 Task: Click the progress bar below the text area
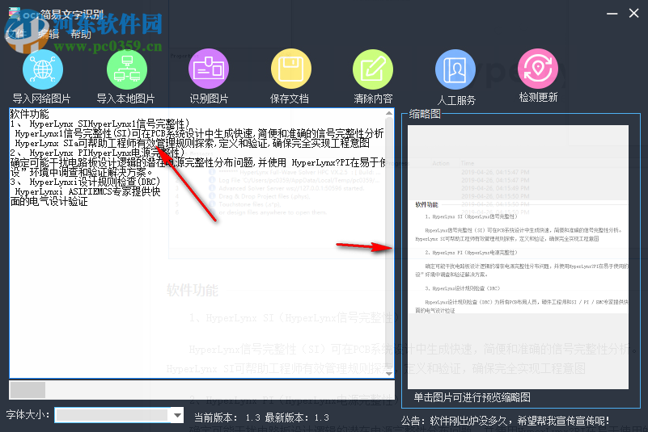201,390
